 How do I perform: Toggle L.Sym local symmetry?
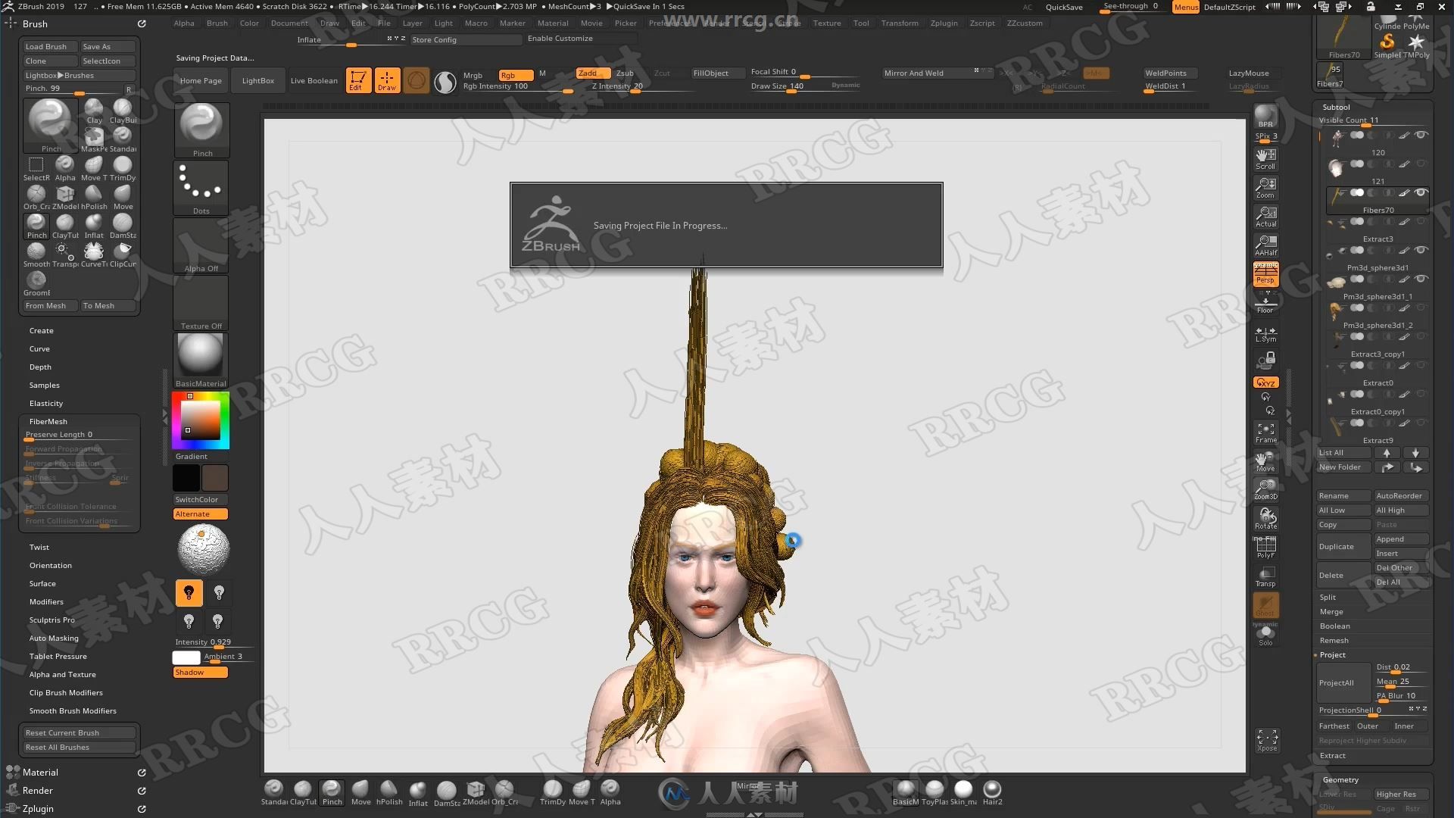click(1265, 333)
